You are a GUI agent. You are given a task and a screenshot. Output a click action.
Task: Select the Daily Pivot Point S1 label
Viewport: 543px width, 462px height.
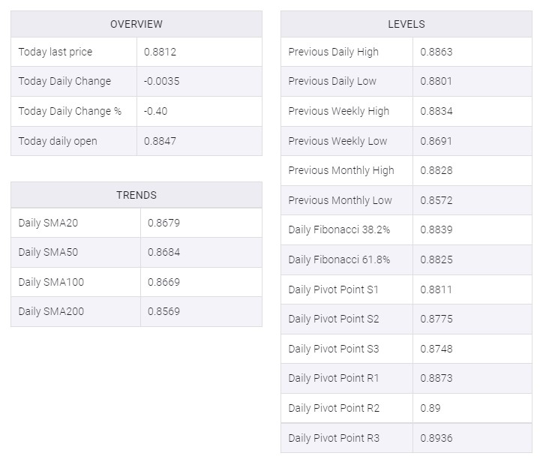(333, 289)
